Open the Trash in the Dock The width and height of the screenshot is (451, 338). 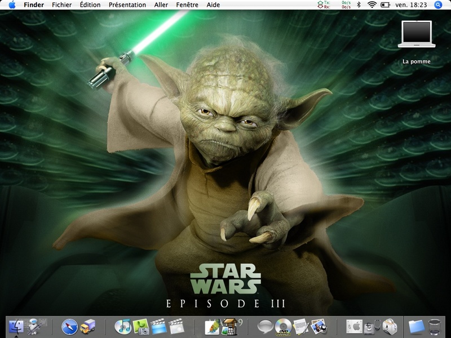tap(435, 327)
